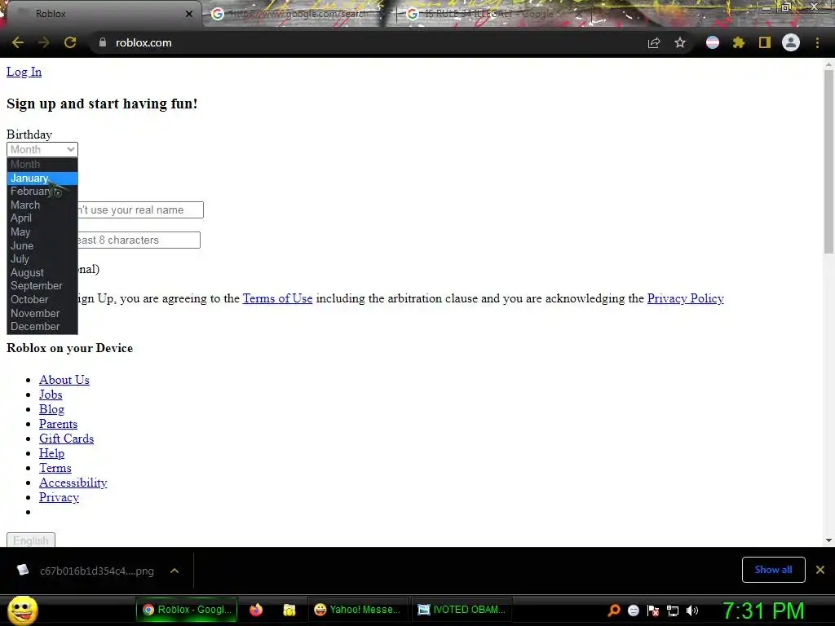
Task: Share this page from the address bar
Action: point(654,43)
